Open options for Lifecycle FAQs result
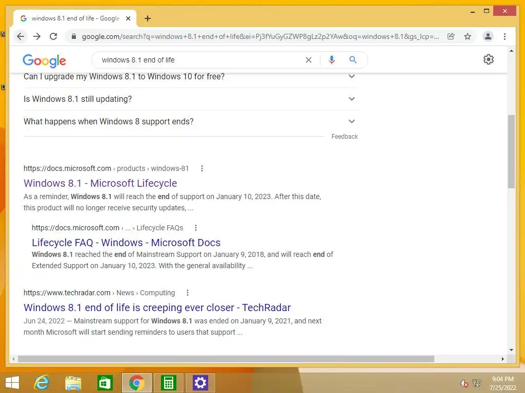 196,228
